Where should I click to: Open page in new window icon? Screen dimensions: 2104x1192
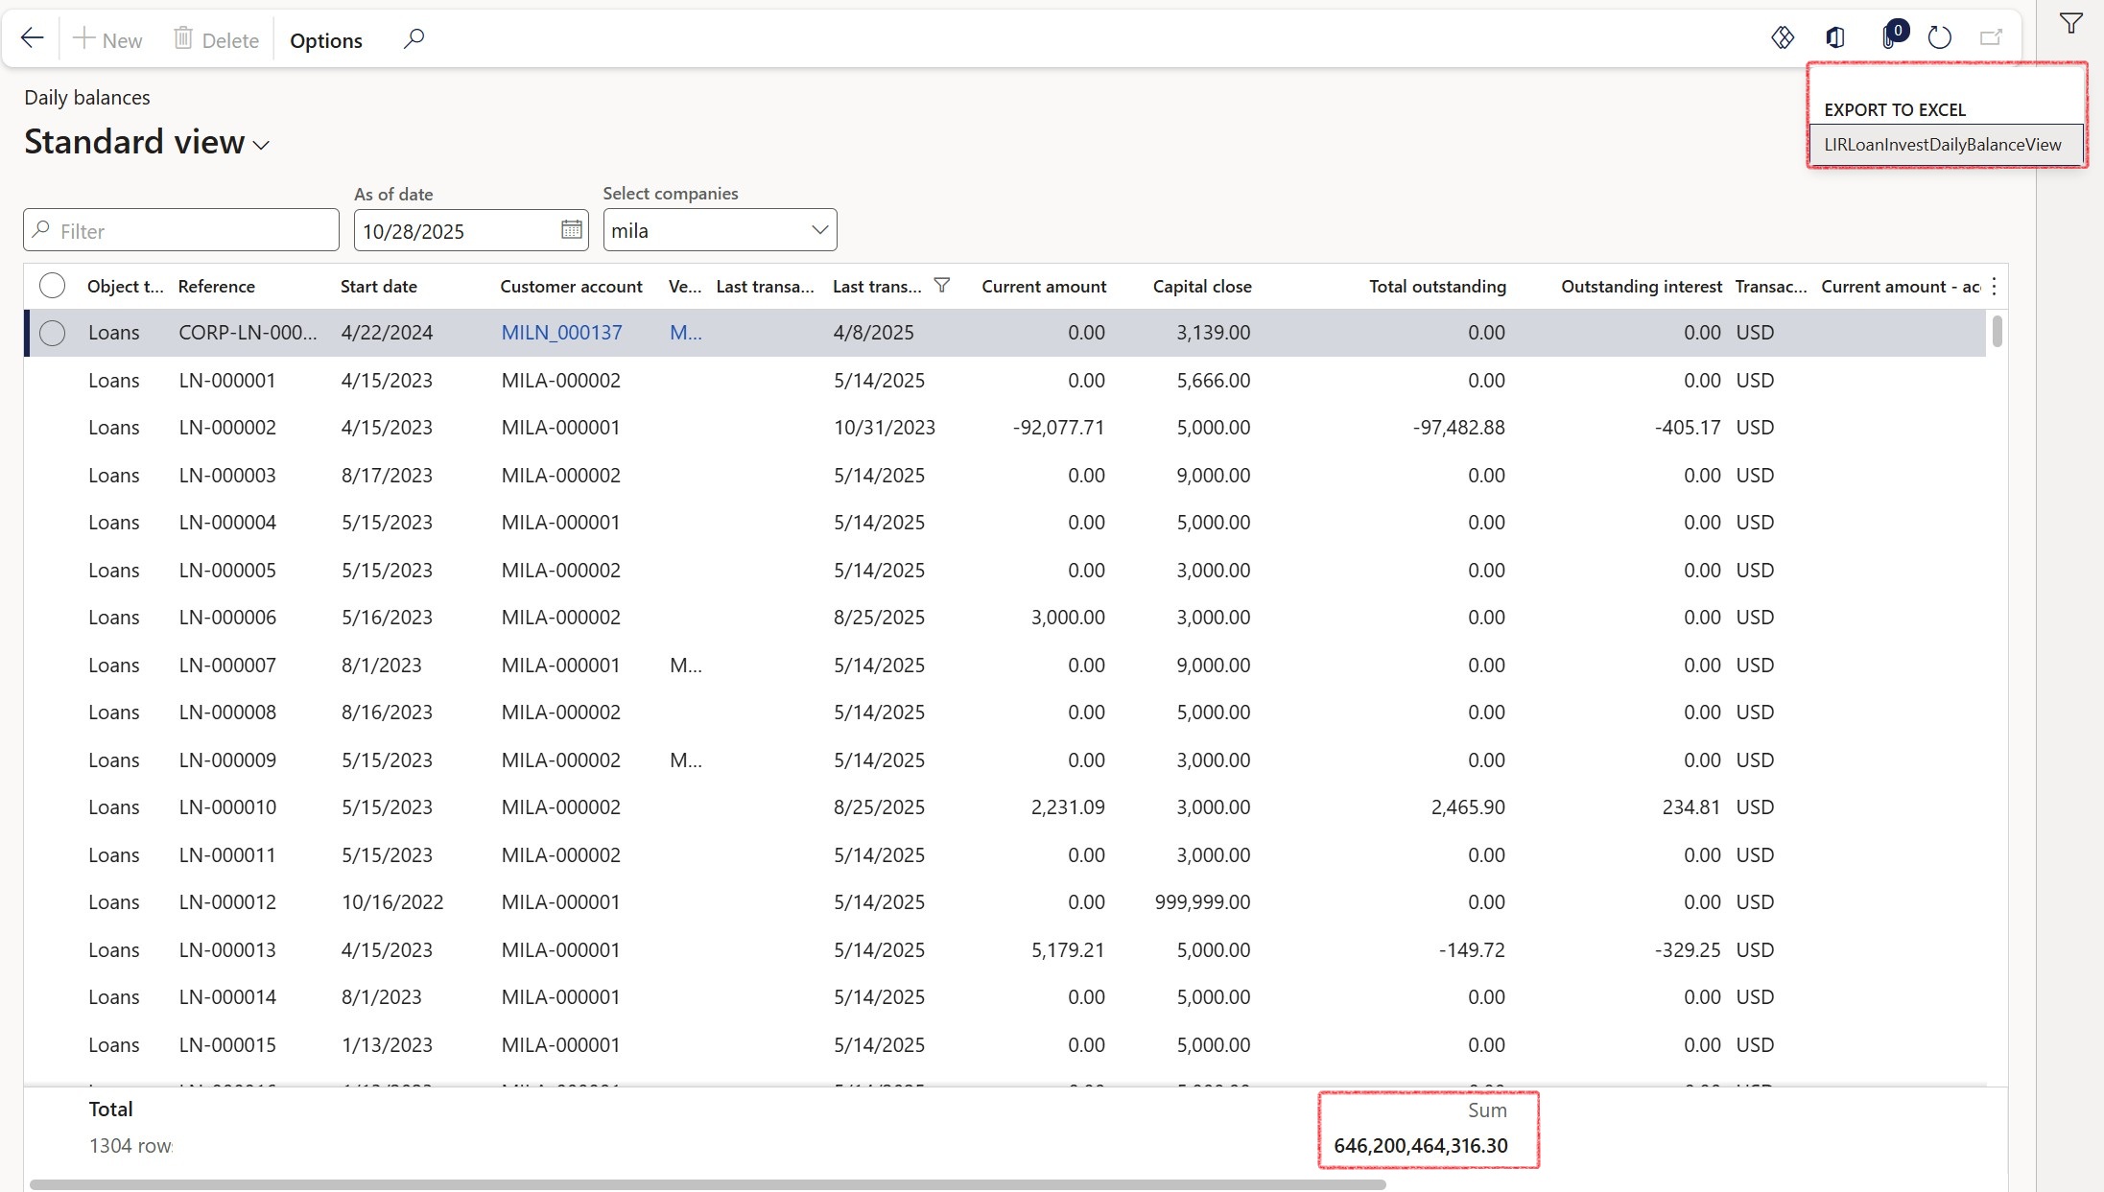coord(1990,37)
